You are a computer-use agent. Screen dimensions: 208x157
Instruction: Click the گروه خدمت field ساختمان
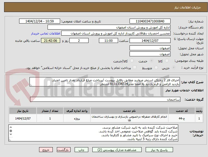pos(105,99)
